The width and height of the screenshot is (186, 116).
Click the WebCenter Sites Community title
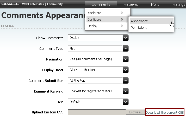[42, 4]
